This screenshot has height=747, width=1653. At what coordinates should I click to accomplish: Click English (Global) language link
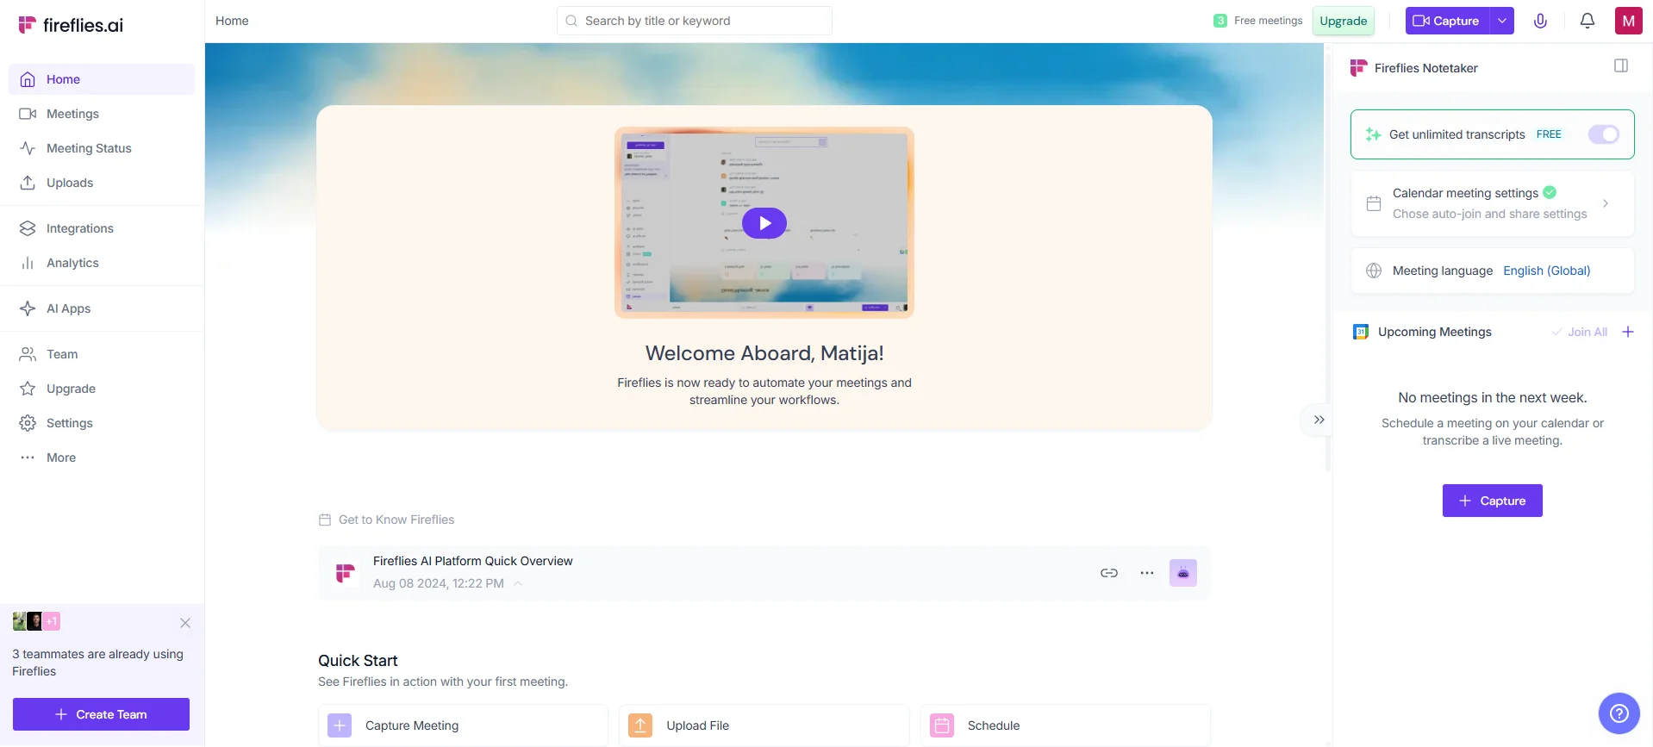pos(1547,271)
